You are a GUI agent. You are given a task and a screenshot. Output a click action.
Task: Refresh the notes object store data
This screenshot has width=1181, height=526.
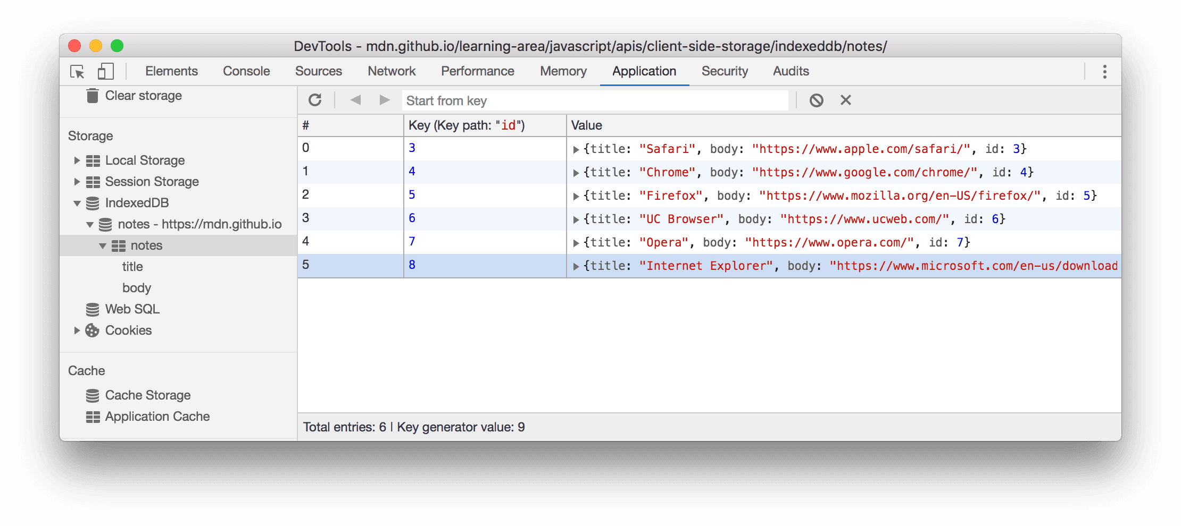pyautogui.click(x=315, y=100)
